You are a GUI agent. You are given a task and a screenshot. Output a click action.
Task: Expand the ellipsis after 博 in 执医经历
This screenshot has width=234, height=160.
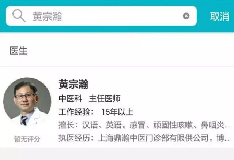click(227, 139)
